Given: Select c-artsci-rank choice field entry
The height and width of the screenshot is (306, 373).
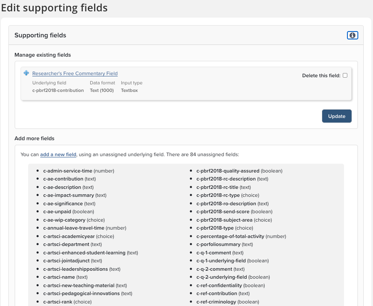Looking at the screenshot, I should 58,302.
